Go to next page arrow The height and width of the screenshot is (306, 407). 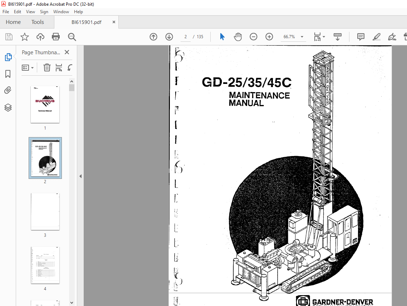169,37
